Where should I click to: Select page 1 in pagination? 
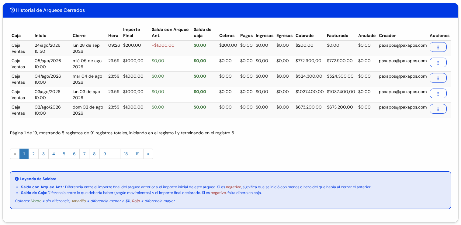24,154
